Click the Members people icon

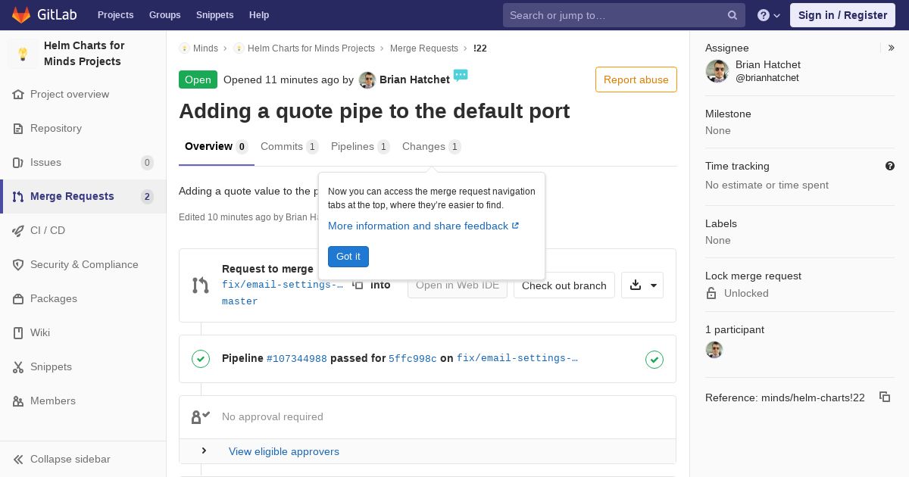(18, 401)
